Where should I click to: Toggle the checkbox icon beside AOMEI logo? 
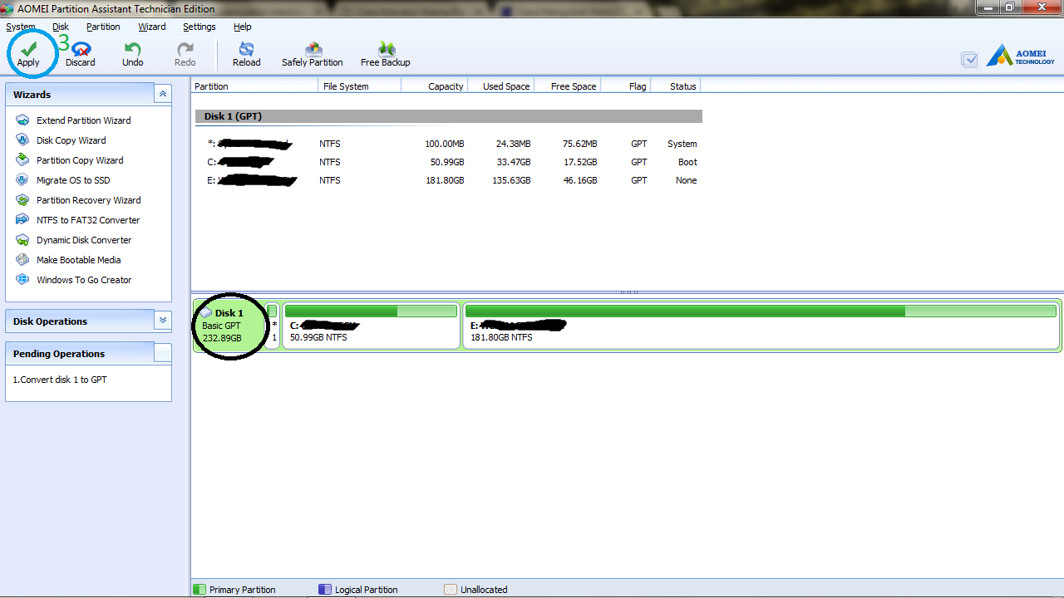(968, 59)
